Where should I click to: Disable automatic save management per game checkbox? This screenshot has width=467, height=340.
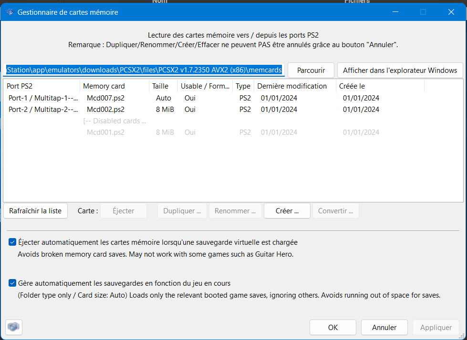coord(12,283)
